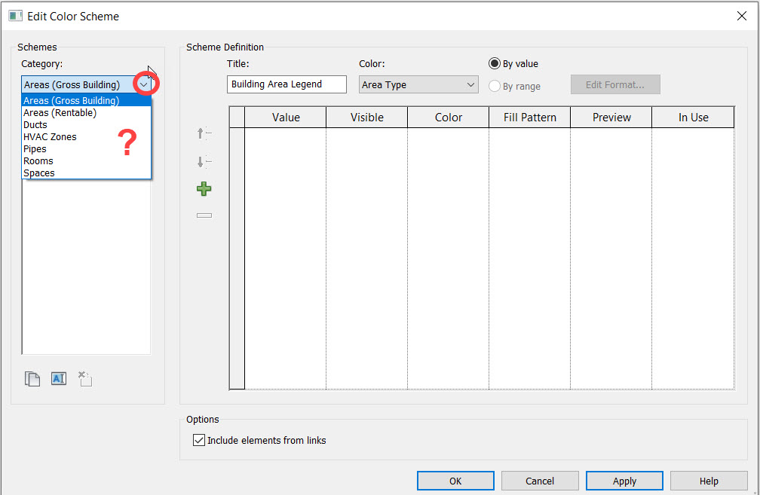Click the Move value down arrow
Image resolution: width=760 pixels, height=495 pixels.
[204, 161]
